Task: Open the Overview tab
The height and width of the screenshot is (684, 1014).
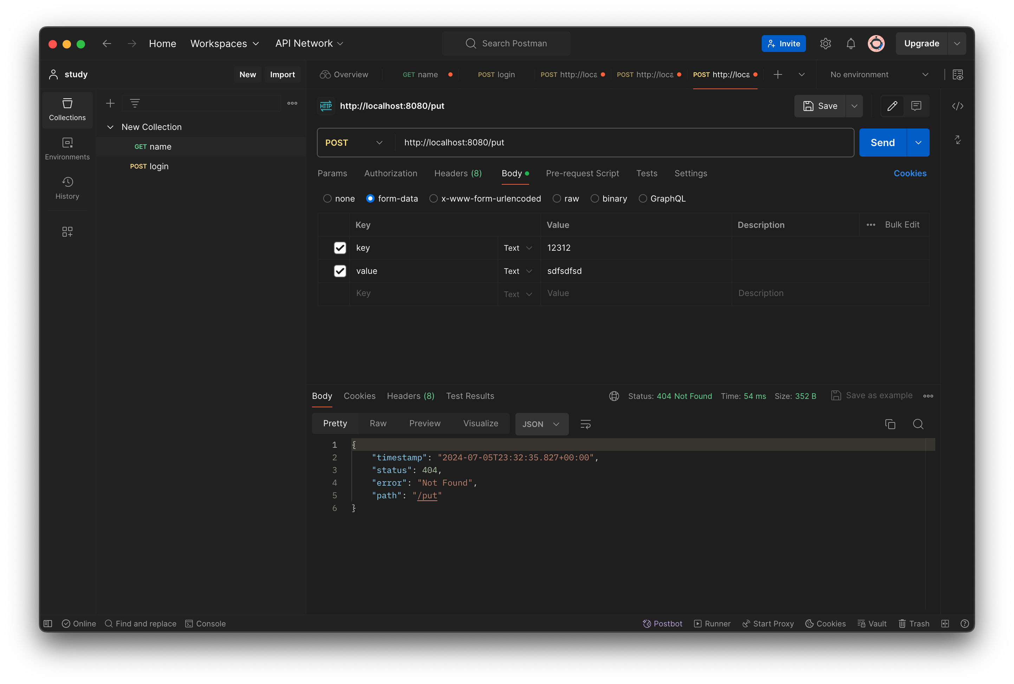Action: pyautogui.click(x=344, y=74)
